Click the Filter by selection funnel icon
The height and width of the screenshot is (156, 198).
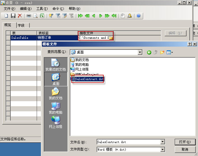pyautogui.click(x=58, y=16)
